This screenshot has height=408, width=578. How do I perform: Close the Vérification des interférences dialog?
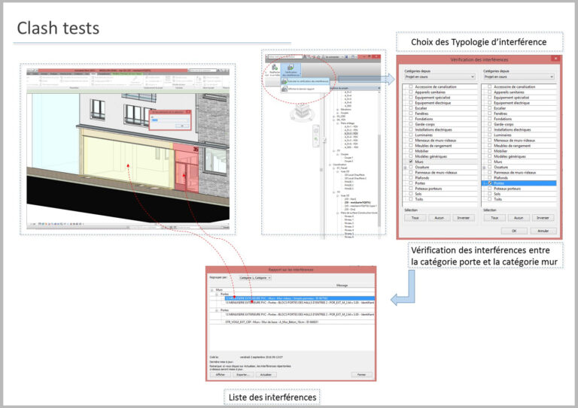coord(555,59)
